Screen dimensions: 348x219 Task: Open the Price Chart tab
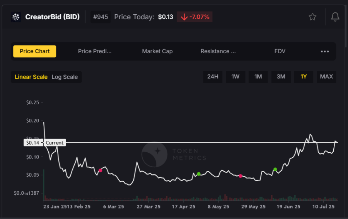click(35, 51)
